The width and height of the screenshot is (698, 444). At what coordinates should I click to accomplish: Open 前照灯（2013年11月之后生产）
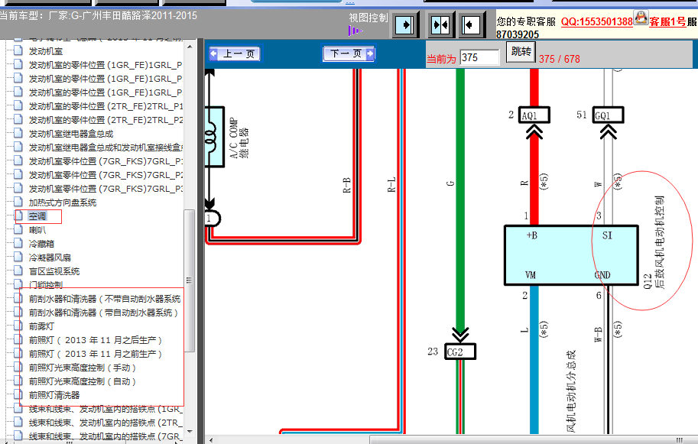coord(96,340)
